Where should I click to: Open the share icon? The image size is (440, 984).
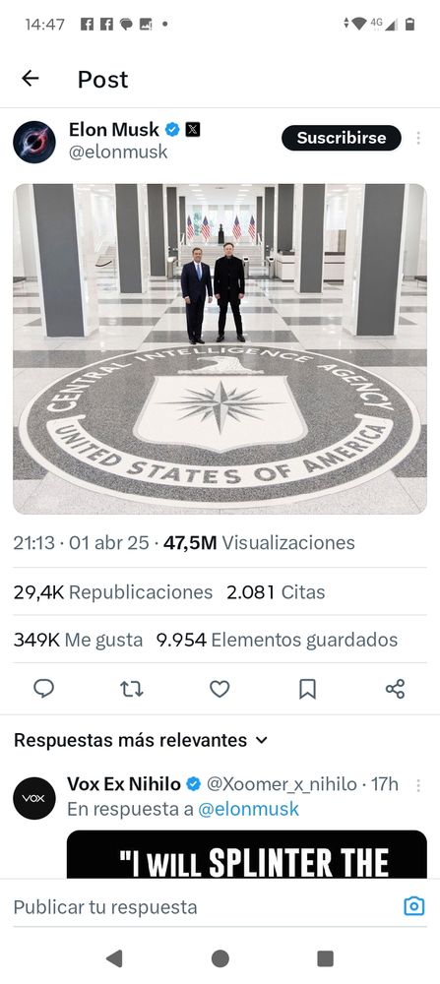coord(396,689)
